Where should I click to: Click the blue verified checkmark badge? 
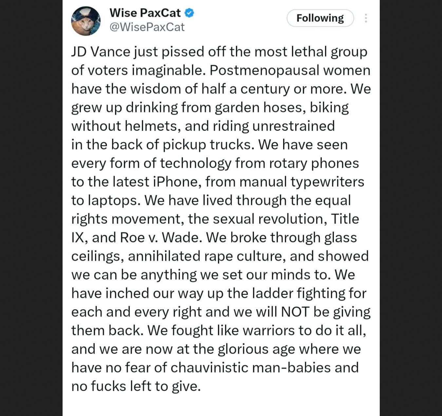189,13
